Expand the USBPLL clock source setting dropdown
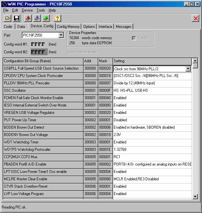Screen dimensions: 202x213 188,69
